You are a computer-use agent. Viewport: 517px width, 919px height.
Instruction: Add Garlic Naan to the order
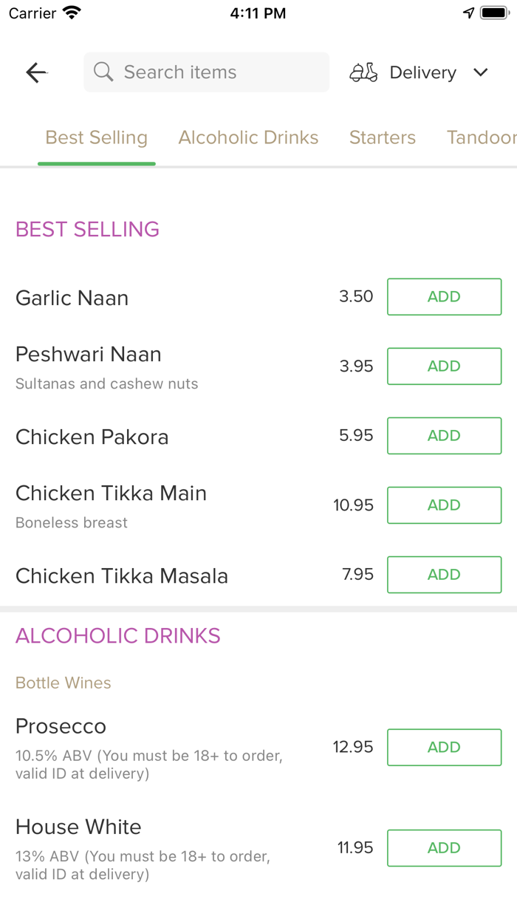click(x=444, y=296)
